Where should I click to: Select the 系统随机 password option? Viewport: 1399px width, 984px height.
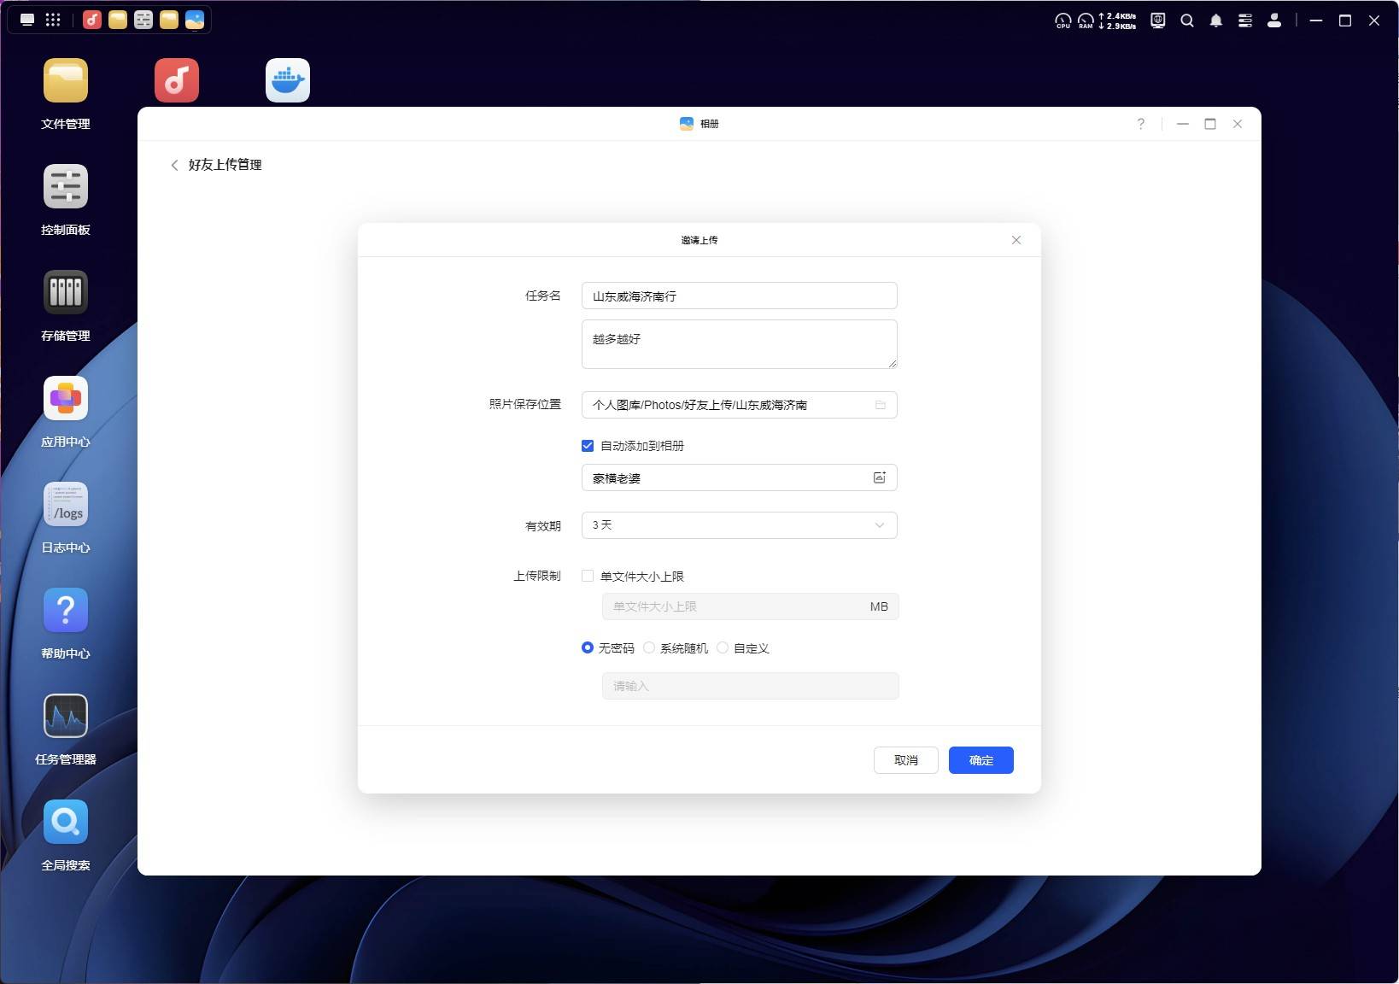(x=649, y=648)
